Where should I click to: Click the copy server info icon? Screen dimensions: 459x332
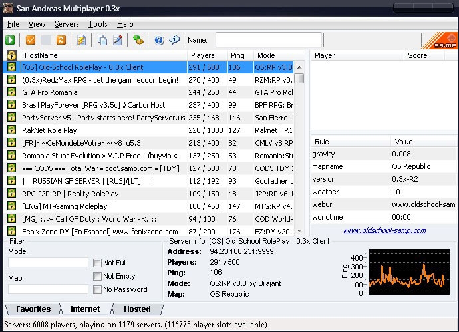pos(102,40)
